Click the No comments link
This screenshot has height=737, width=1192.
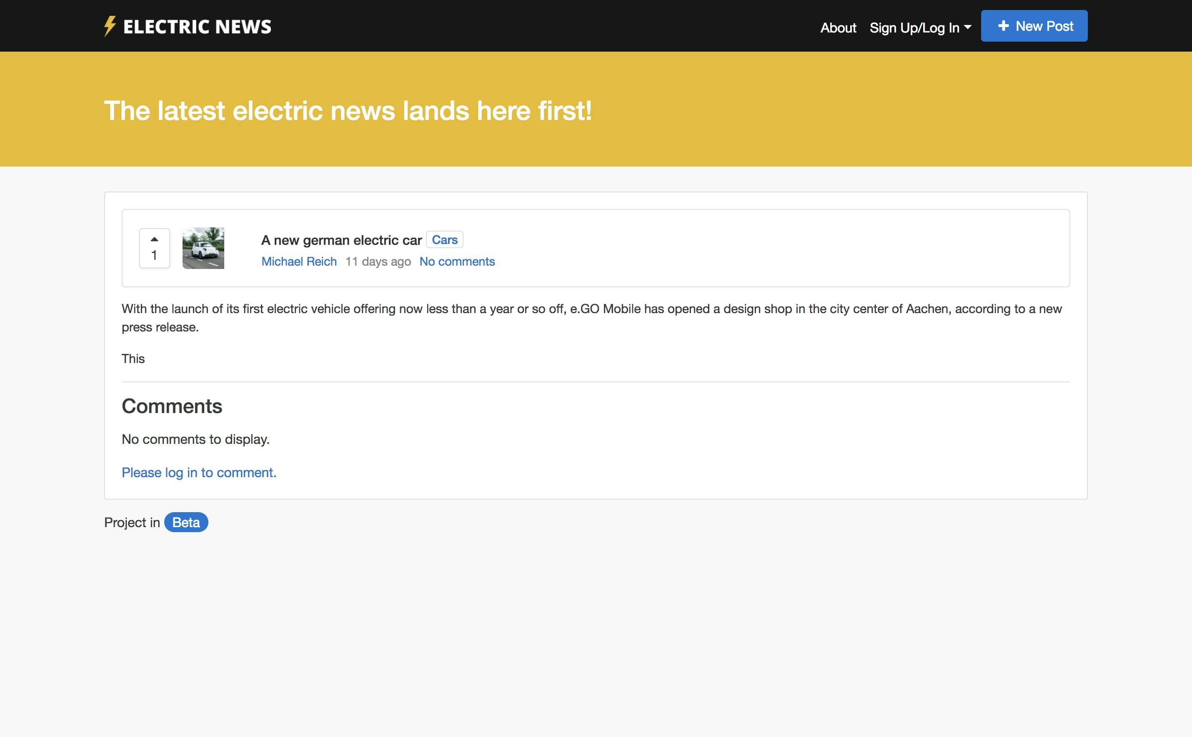click(457, 261)
